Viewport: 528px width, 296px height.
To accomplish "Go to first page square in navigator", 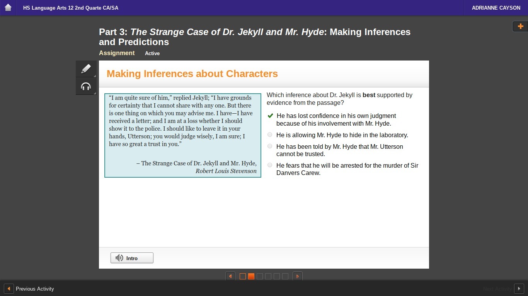I will (x=243, y=276).
